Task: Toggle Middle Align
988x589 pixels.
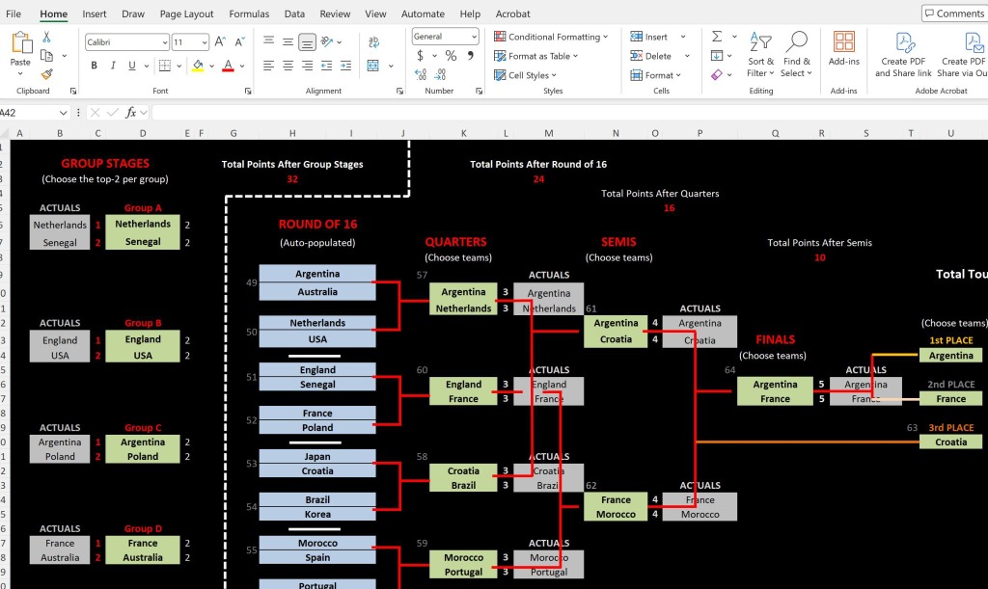Action: [x=288, y=41]
